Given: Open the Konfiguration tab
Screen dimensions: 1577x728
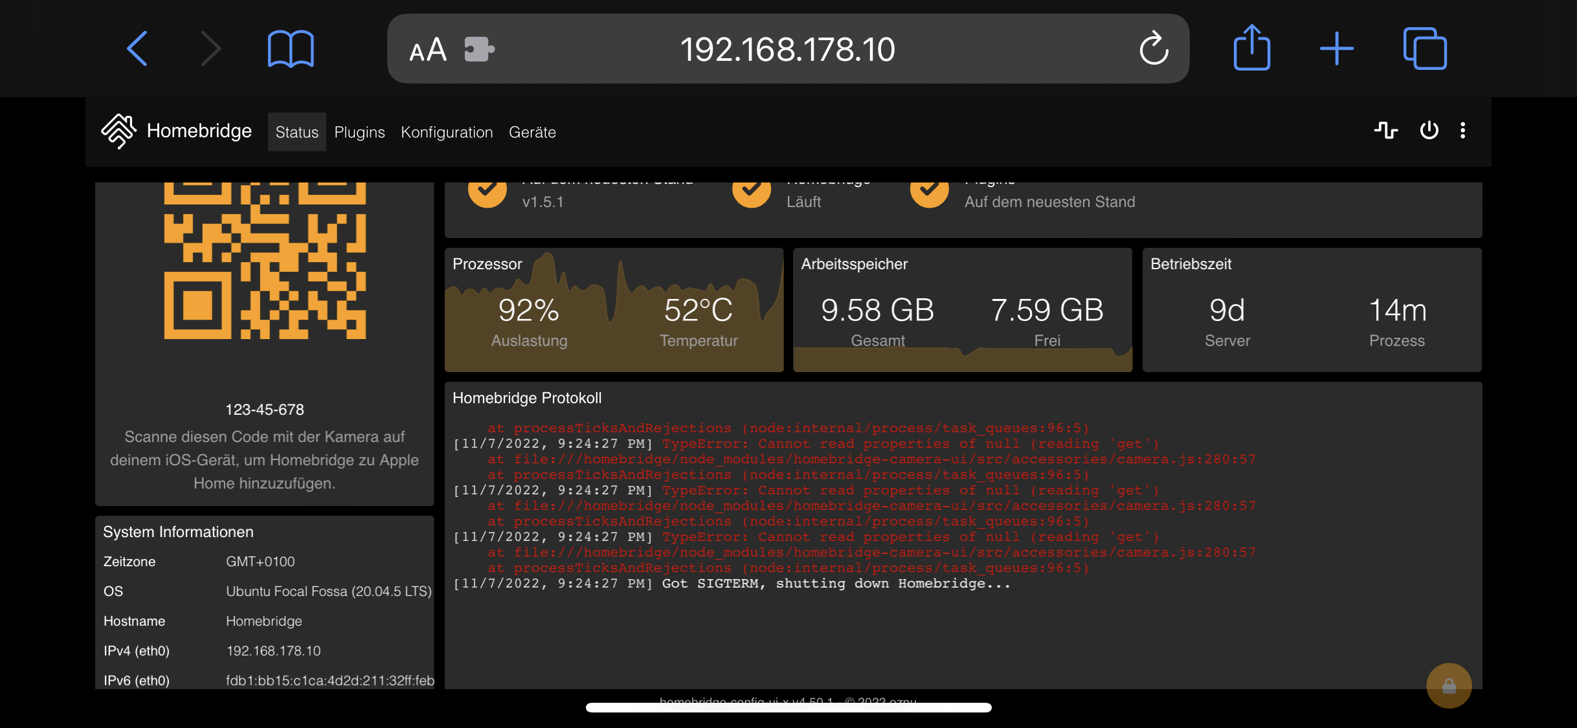Looking at the screenshot, I should point(447,132).
